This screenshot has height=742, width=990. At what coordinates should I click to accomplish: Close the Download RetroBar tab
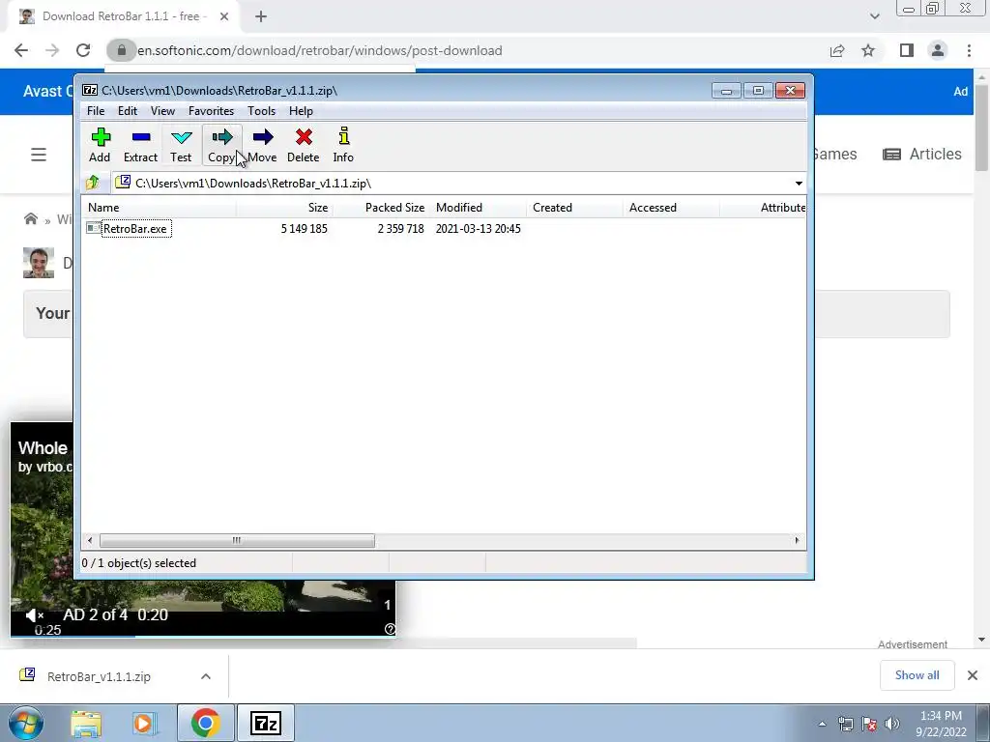pos(224,16)
